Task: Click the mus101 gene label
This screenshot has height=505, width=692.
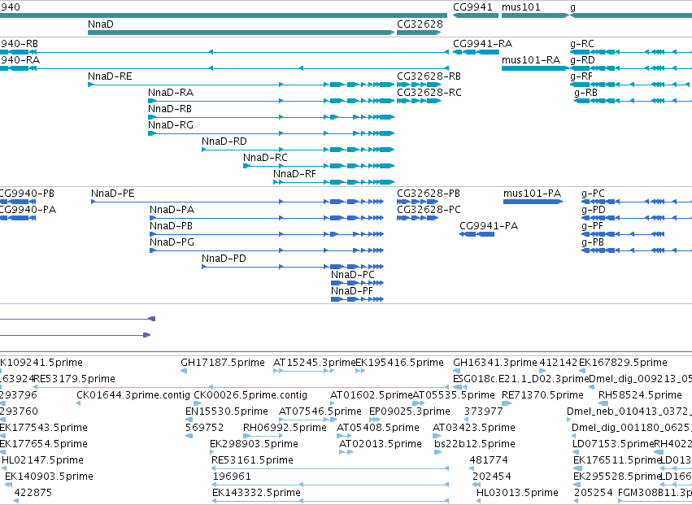Action: [x=520, y=7]
